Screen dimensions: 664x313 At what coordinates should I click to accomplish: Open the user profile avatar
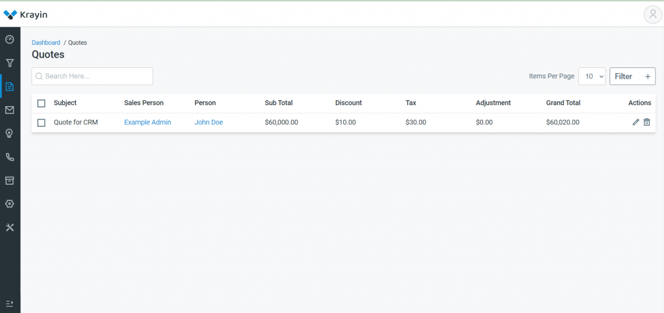coord(652,14)
